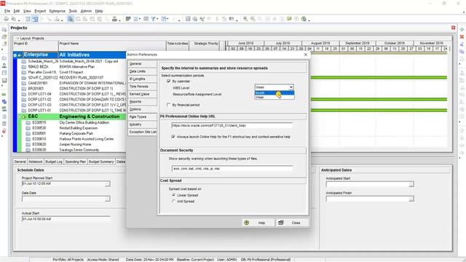Open the Anticipated Start date picker
466x262 pixels.
411,184
